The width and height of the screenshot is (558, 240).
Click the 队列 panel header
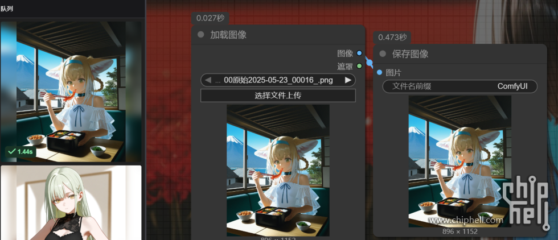click(7, 9)
